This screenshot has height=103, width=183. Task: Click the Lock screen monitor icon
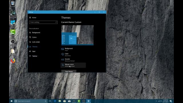pos(30,42)
